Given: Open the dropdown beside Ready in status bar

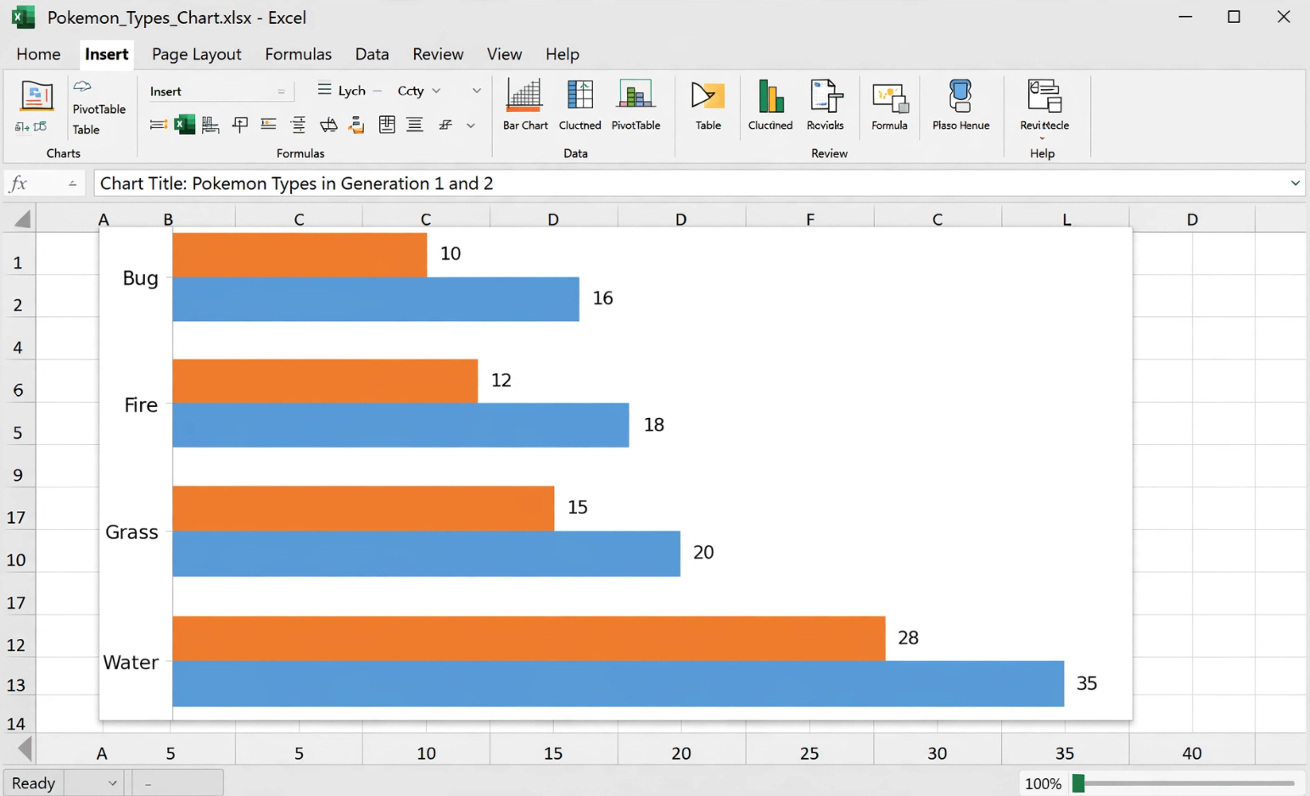Looking at the screenshot, I should pyautogui.click(x=112, y=783).
